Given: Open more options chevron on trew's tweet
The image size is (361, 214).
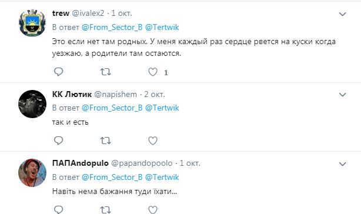Looking at the screenshot, I should (x=343, y=14).
